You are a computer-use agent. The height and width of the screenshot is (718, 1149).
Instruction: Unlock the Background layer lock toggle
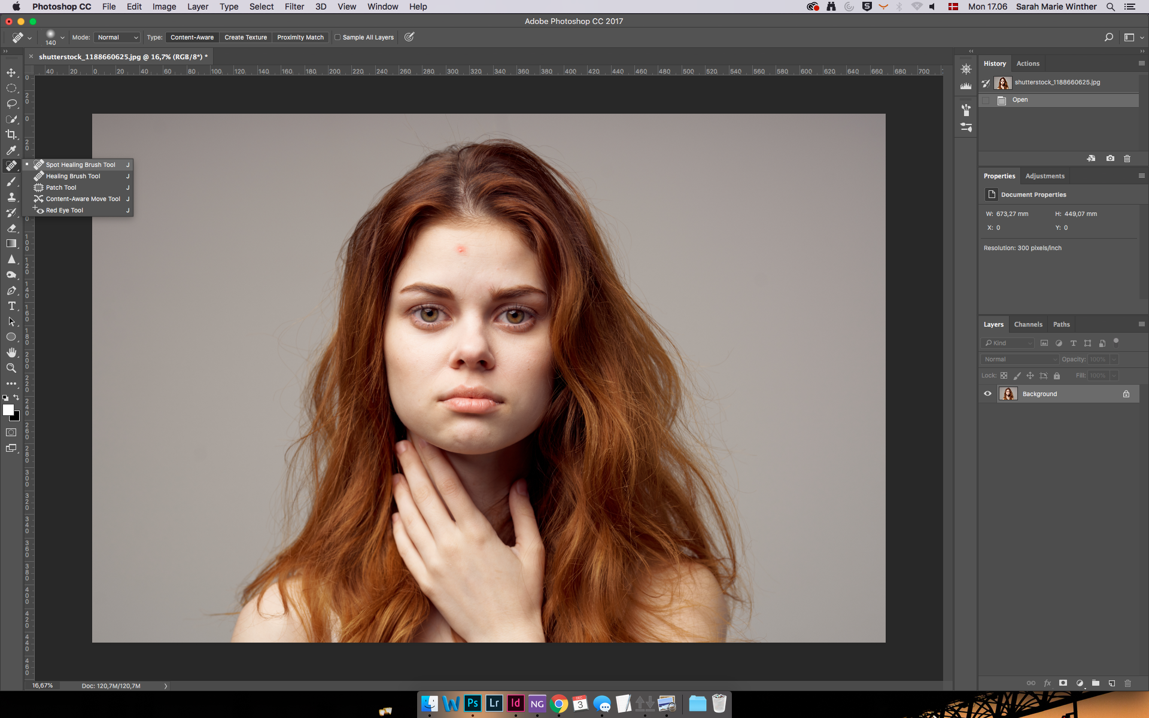click(1126, 394)
